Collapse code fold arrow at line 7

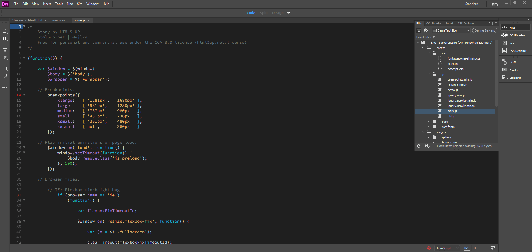point(24,58)
